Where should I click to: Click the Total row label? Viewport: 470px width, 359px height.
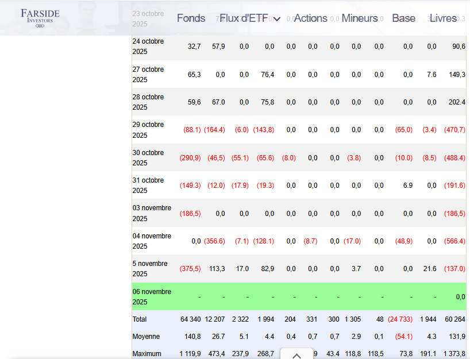(140, 319)
